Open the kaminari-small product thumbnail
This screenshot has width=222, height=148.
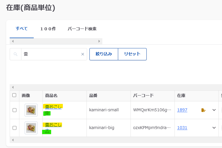(31, 110)
